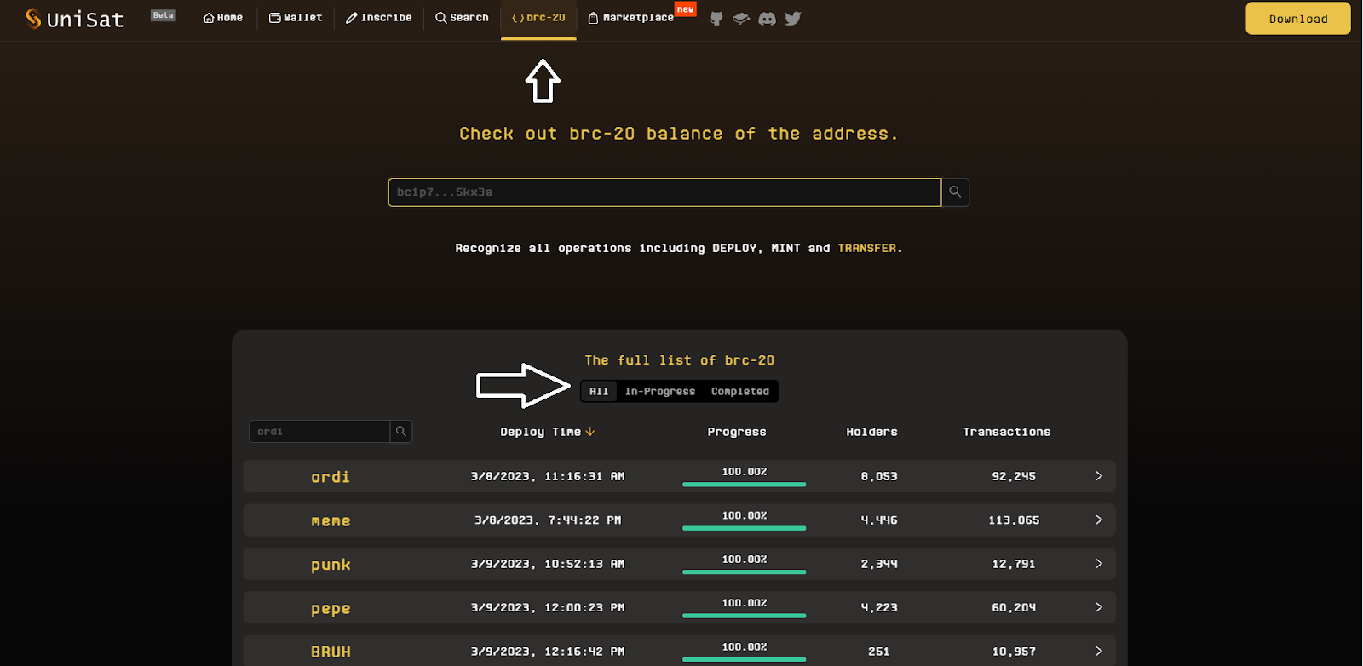Open the meme token
Screen dimensions: 1363x666
point(331,520)
